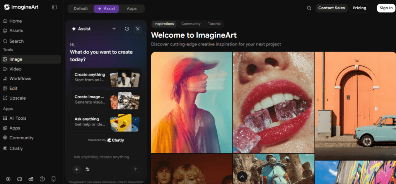Image resolution: width=396 pixels, height=184 pixels.
Task: Open the red lips with ice cubes image
Action: point(273,102)
